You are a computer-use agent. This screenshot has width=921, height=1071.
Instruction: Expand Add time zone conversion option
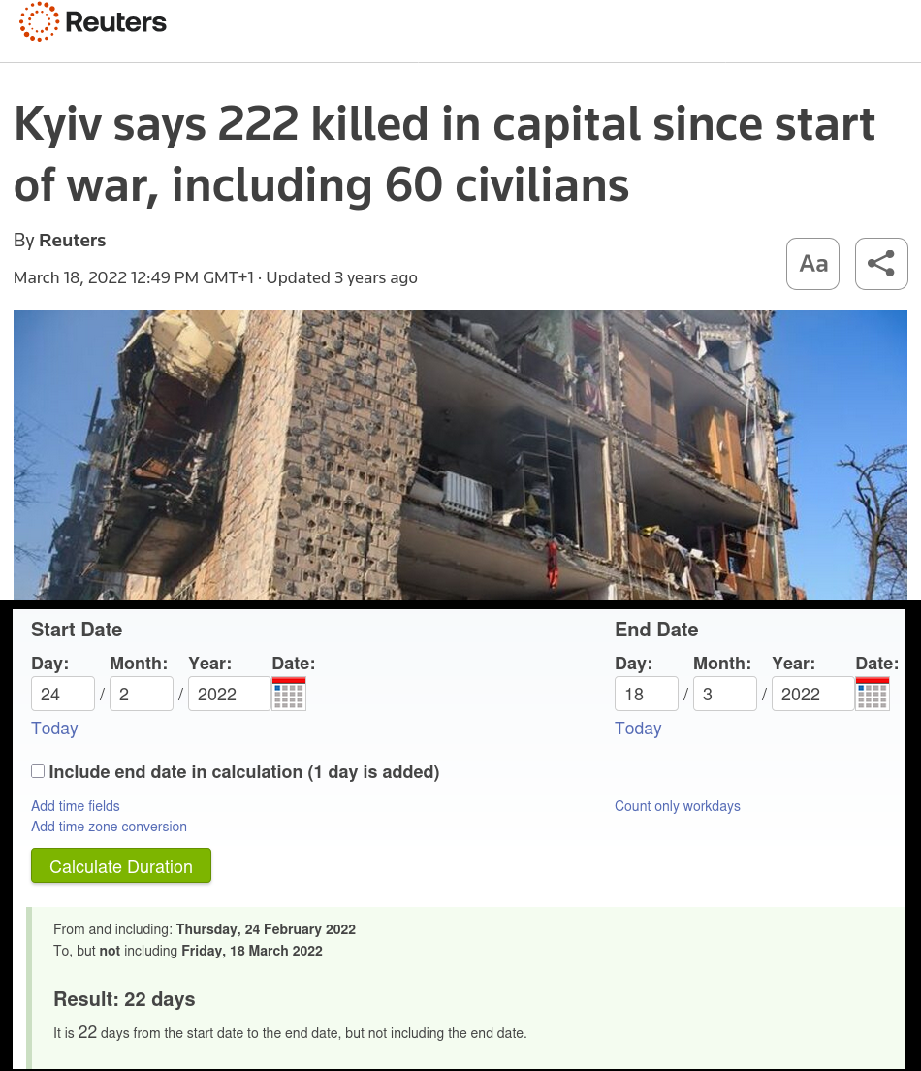click(x=110, y=827)
